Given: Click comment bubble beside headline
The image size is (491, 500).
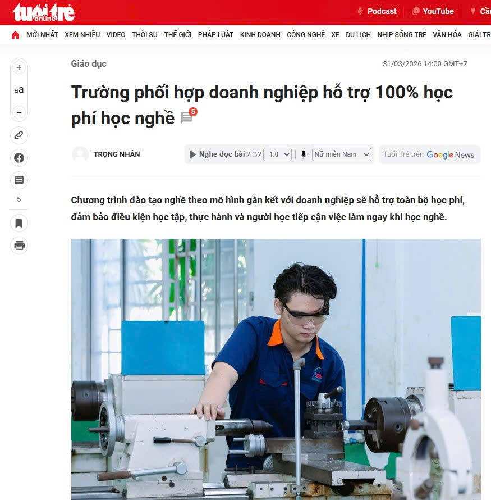Looking at the screenshot, I should coord(189,115).
